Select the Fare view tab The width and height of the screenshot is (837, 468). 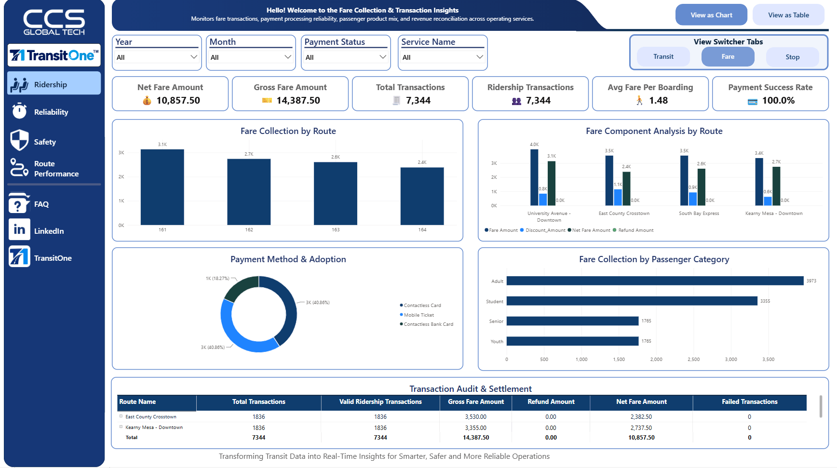(x=728, y=57)
